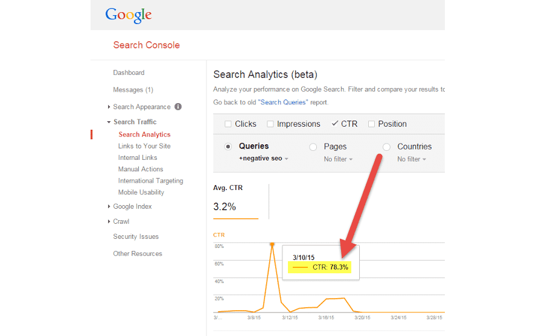Viewport: 536px width, 336px height.
Task: Follow the "Search Queries" report link
Action: [x=283, y=103]
